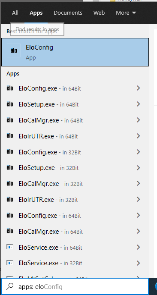Image resolution: width=157 pixels, height=295 pixels.
Task: Select the Apps search tab
Action: (x=36, y=13)
